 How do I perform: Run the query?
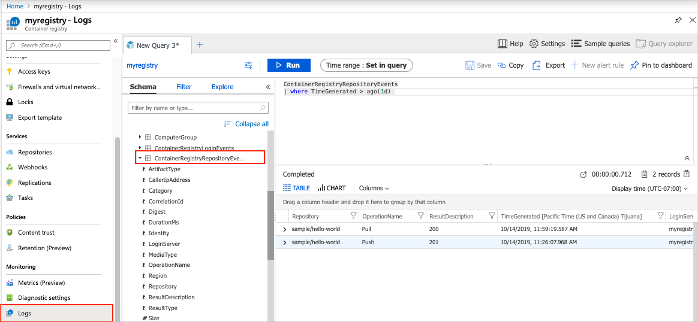coord(288,65)
